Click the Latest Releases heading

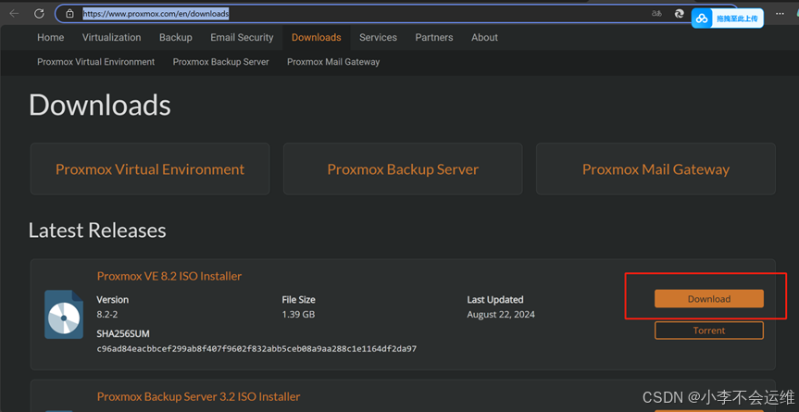point(97,231)
